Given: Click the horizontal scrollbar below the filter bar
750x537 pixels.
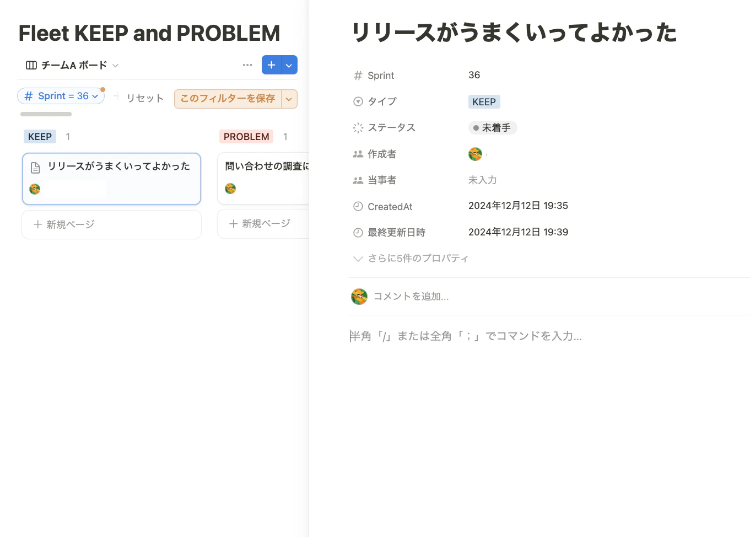Looking at the screenshot, I should coord(46,114).
